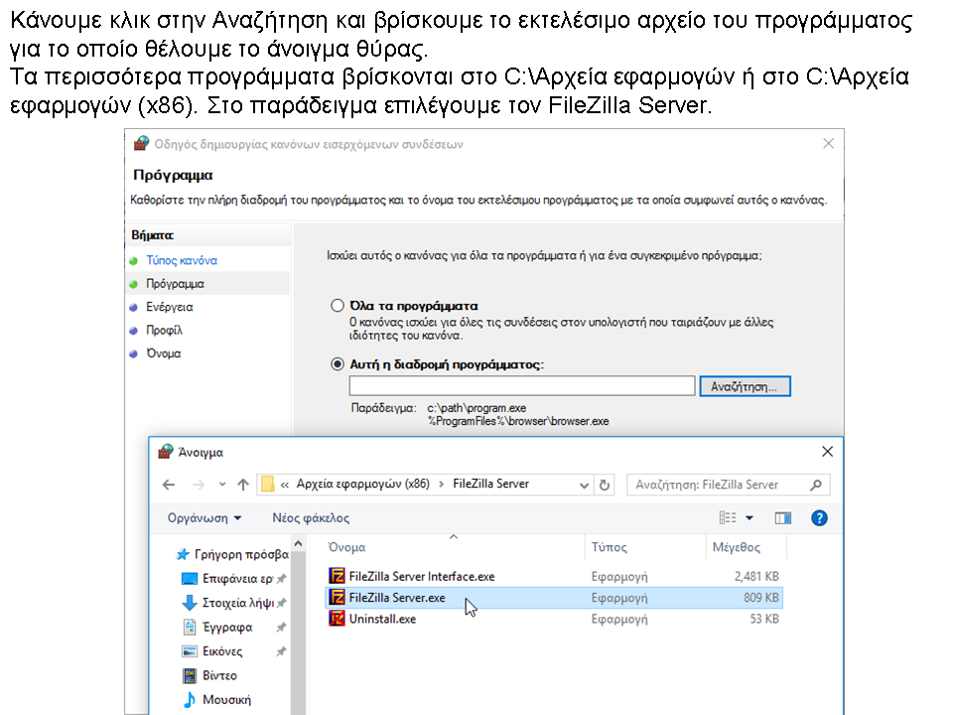This screenshot has width=953, height=715.
Task: Select FileZilla Server.exe file
Action: 554,598
